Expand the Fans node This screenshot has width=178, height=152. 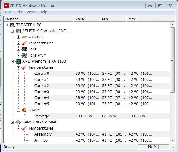click(x=18, y=49)
